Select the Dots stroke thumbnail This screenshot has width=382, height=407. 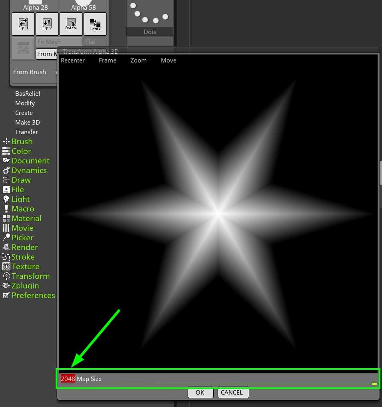click(x=150, y=18)
